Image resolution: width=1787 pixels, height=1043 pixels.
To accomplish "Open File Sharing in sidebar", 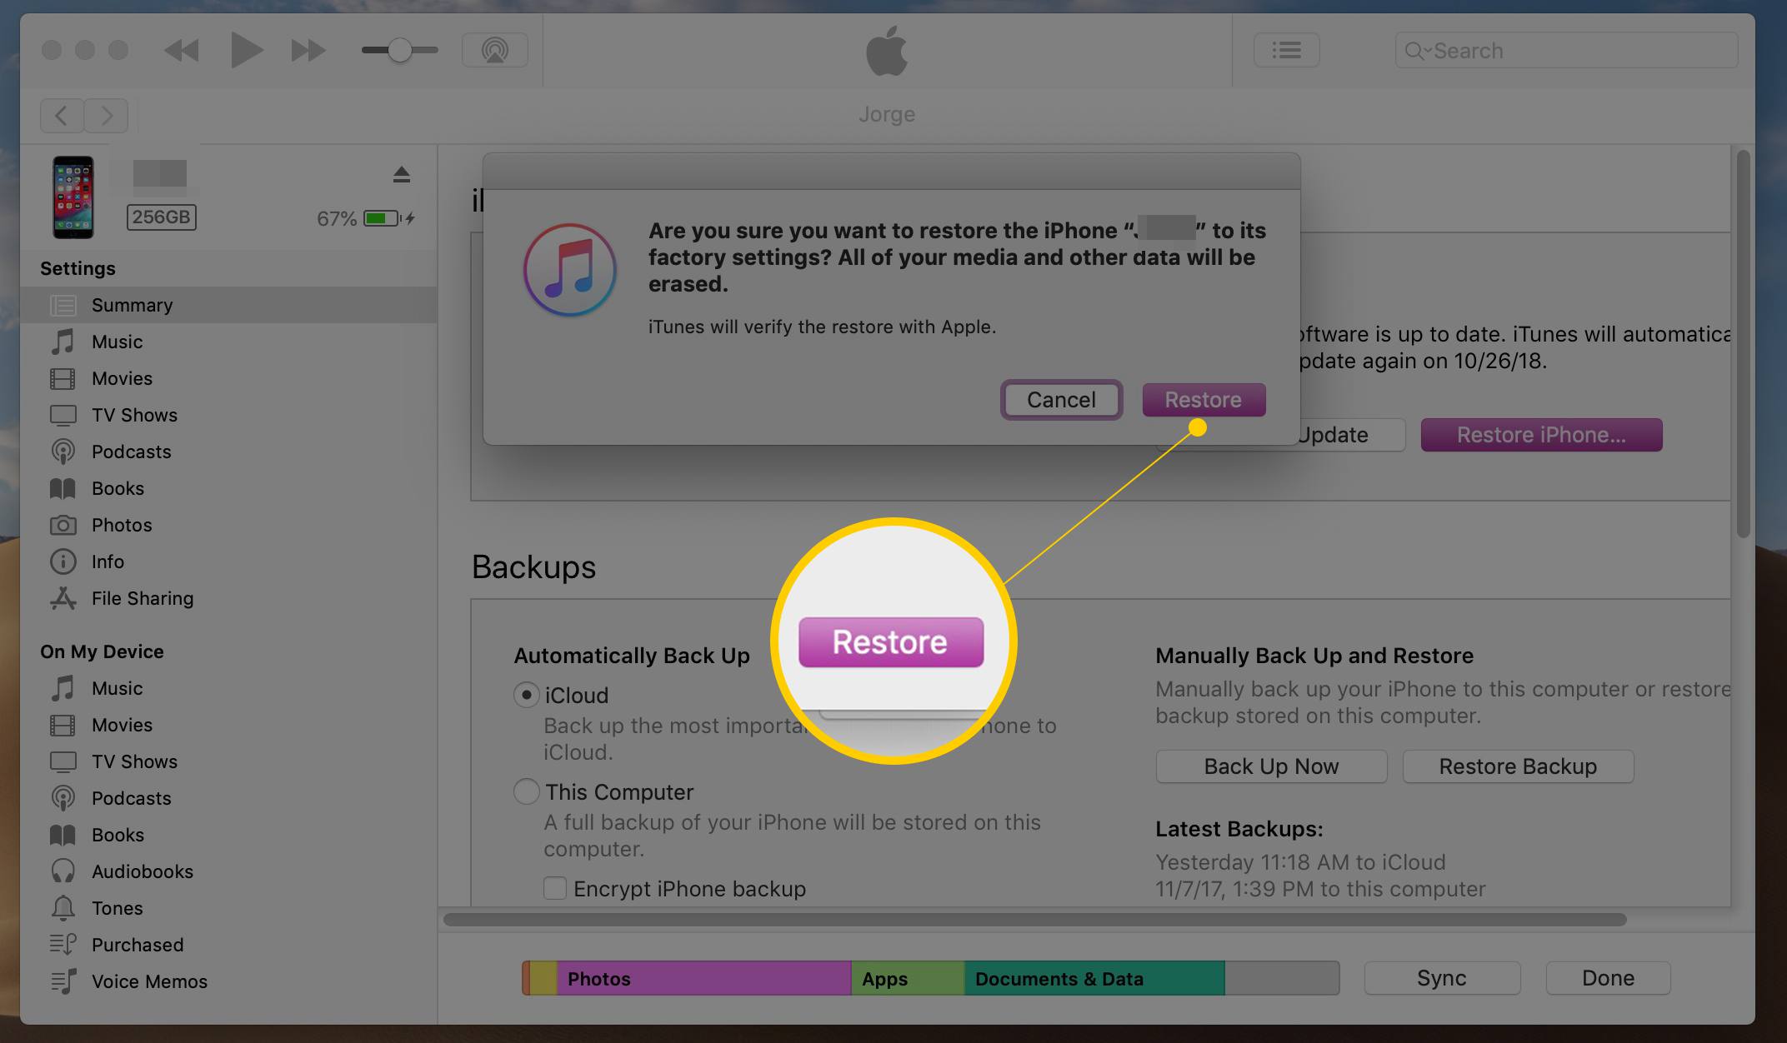I will 228,598.
